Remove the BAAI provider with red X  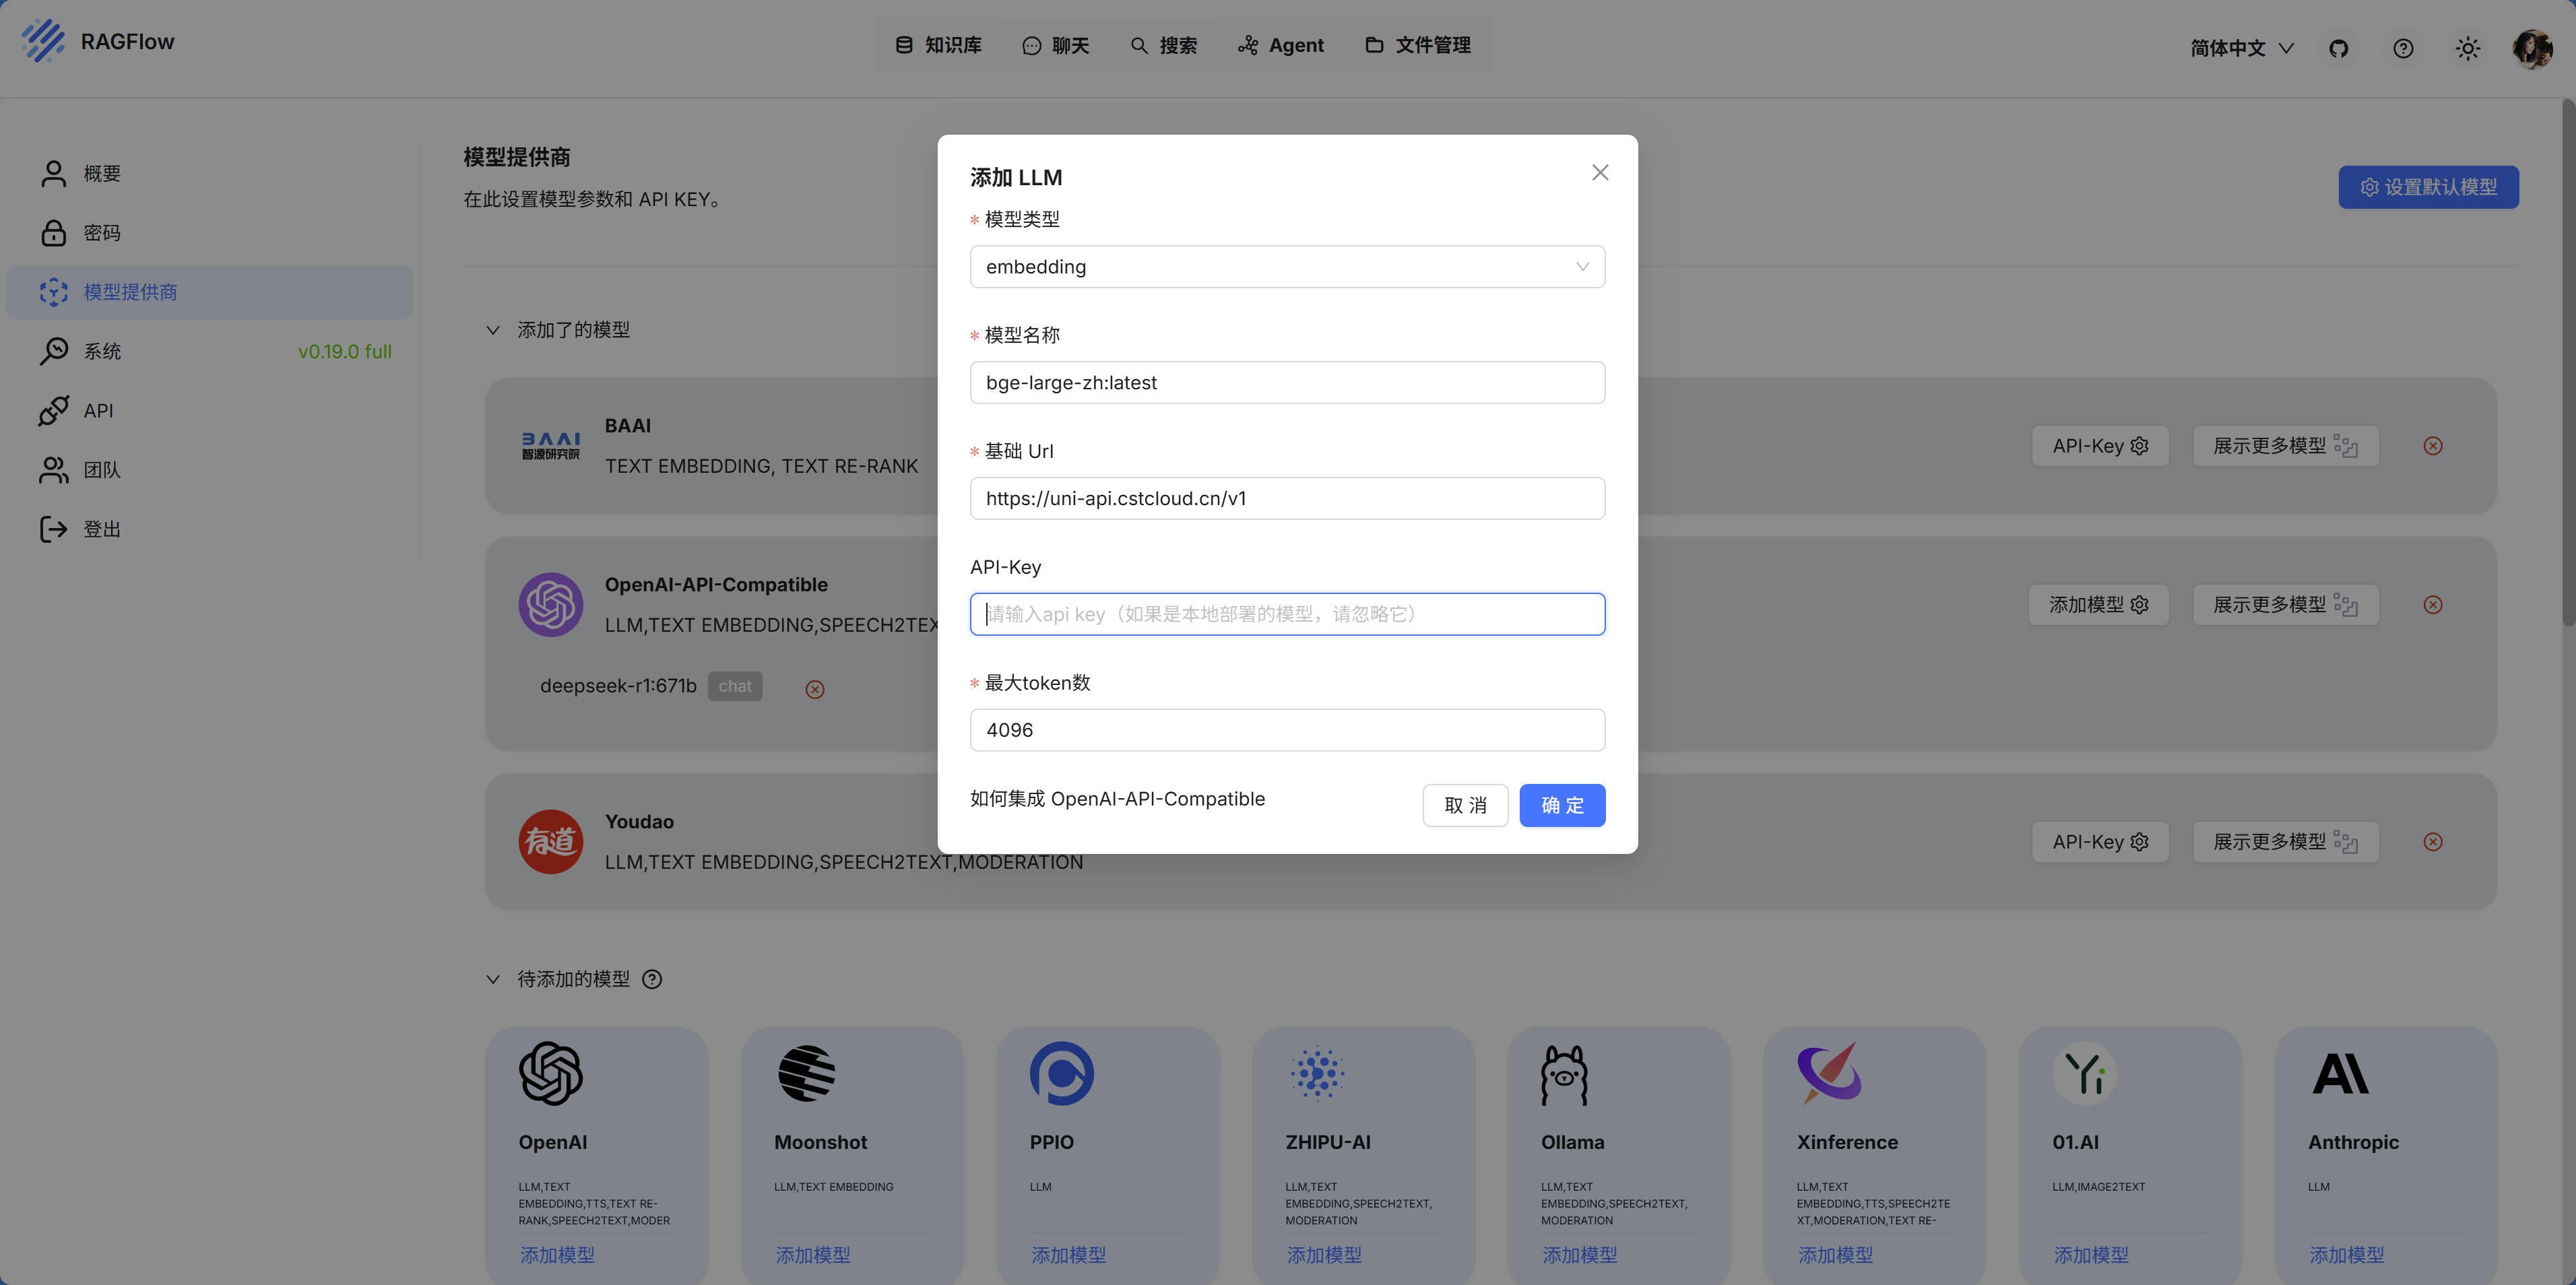[2433, 446]
